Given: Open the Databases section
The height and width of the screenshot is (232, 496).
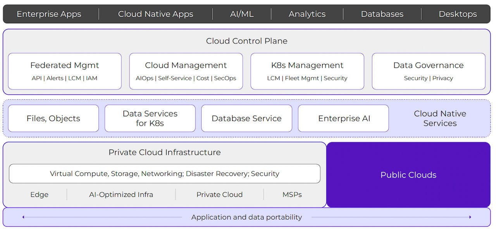Looking at the screenshot, I should click(382, 14).
